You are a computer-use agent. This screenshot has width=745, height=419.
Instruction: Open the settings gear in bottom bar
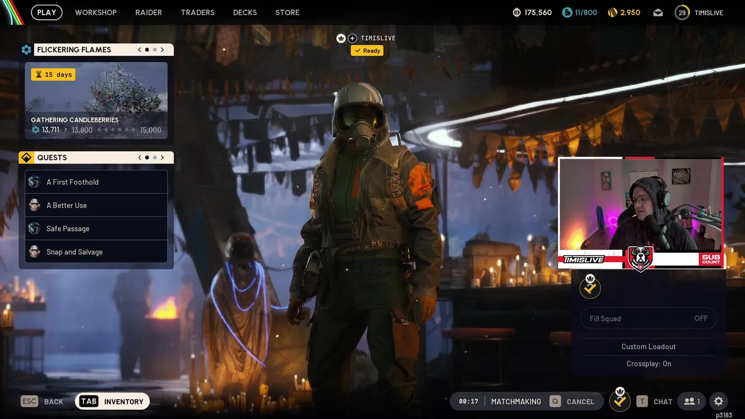[719, 402]
